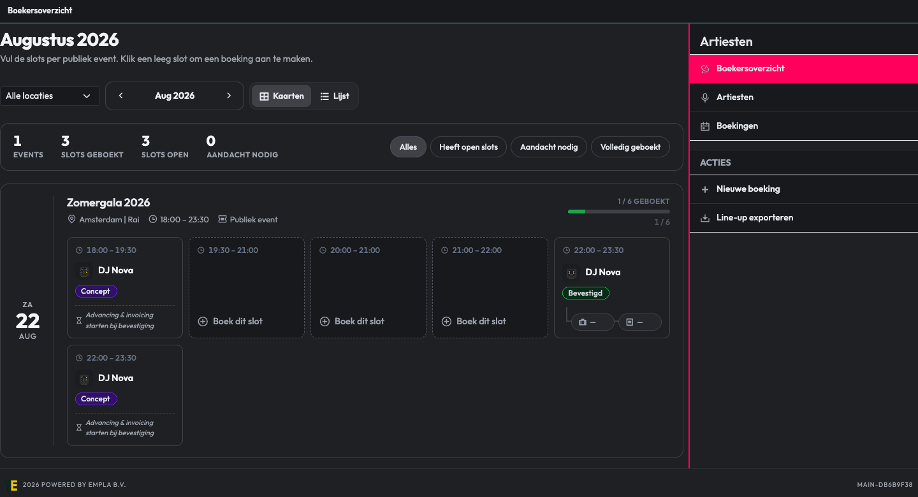This screenshot has height=497, width=918.
Task: Click the 3 Slots Open statistic
Action: pos(164,147)
